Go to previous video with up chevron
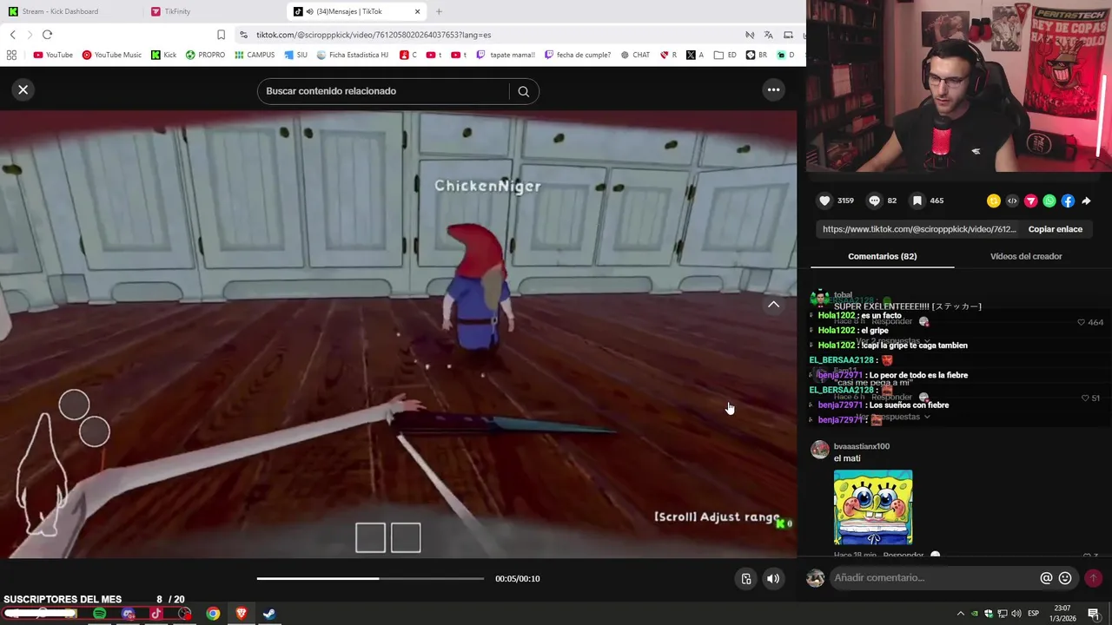Screen dimensions: 1112x625 tap(773, 304)
